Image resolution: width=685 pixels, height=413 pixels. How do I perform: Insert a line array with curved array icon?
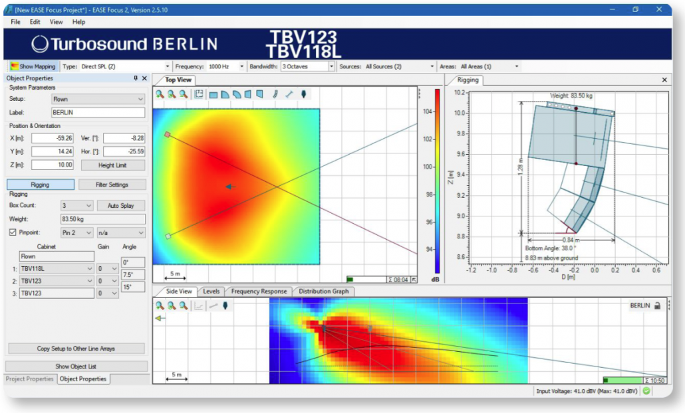click(x=275, y=94)
